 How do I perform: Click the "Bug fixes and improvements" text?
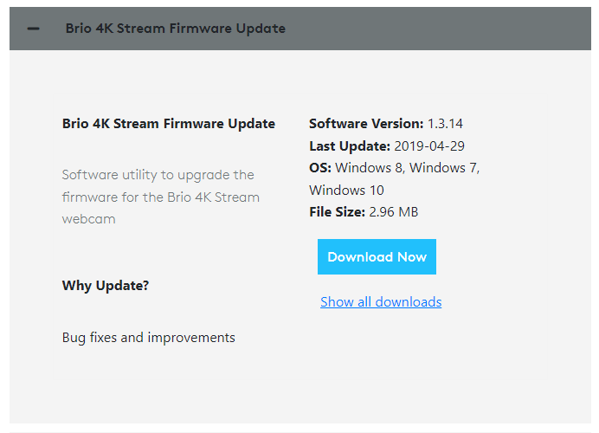tap(149, 338)
